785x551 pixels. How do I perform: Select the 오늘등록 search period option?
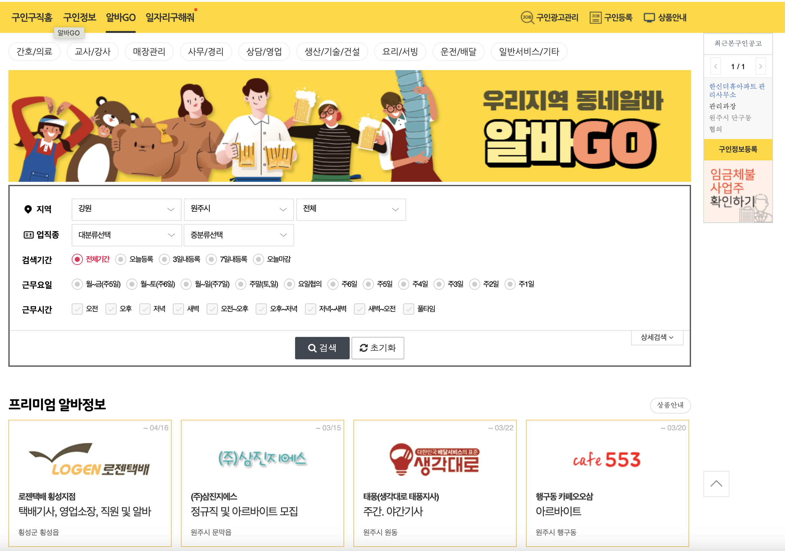point(120,259)
